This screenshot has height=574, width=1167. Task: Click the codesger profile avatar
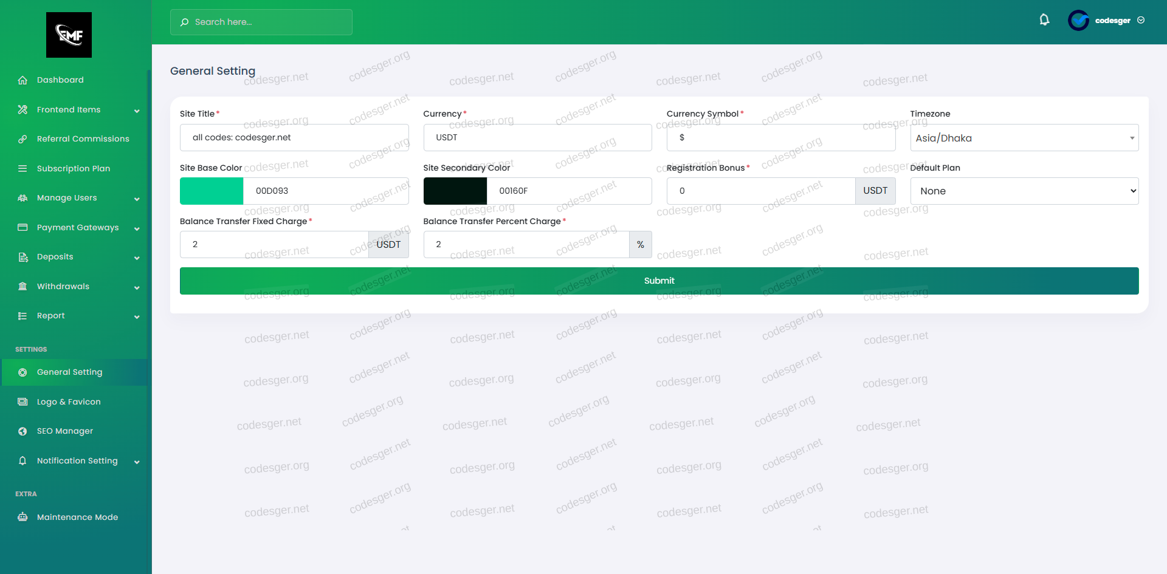point(1078,21)
